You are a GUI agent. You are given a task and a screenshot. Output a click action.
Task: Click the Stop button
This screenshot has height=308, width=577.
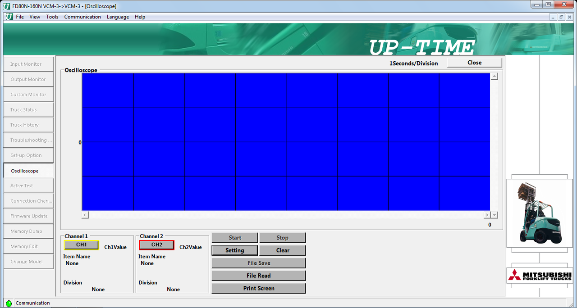[282, 238]
